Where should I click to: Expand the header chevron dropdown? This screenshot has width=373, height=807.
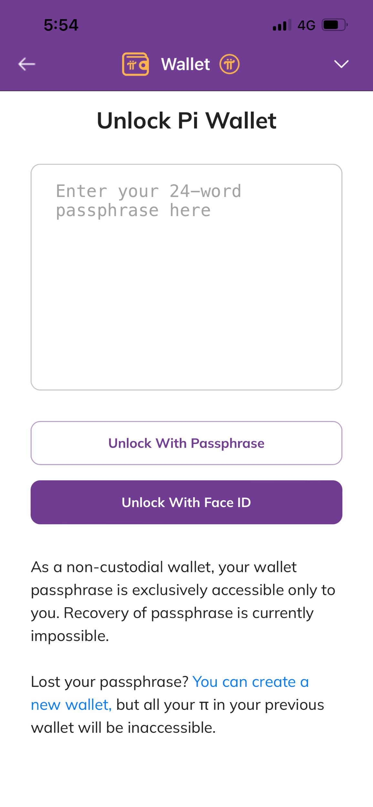pyautogui.click(x=341, y=64)
